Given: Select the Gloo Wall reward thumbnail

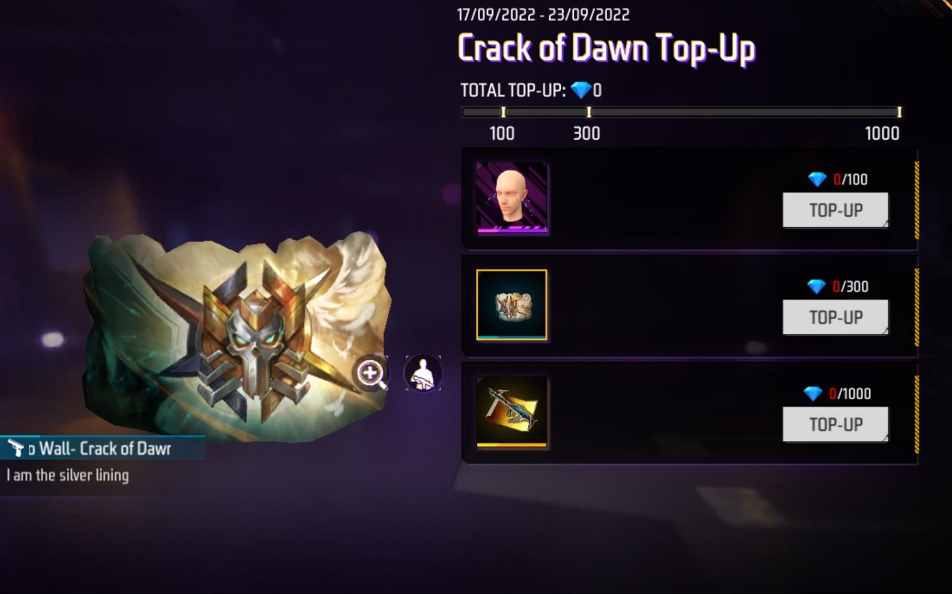Looking at the screenshot, I should [511, 305].
